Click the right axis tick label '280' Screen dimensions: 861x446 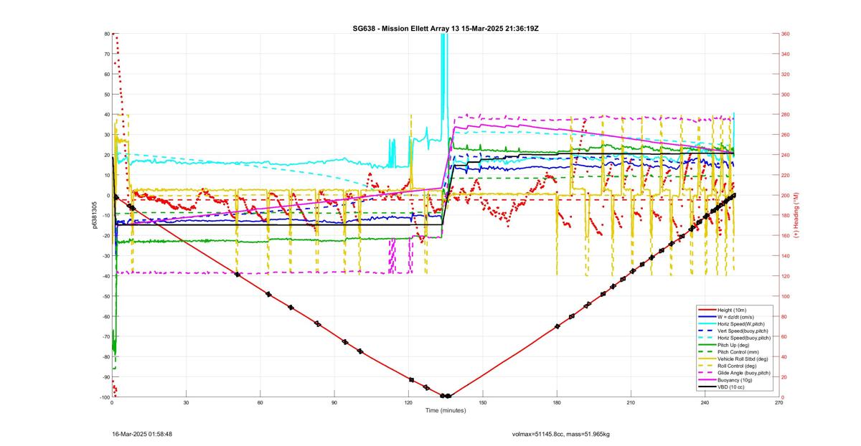pyautogui.click(x=786, y=115)
